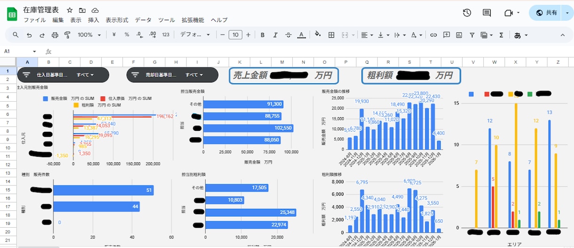Open the font デフォ... dropdown
The width and height of the screenshot is (574, 248).
[196, 35]
